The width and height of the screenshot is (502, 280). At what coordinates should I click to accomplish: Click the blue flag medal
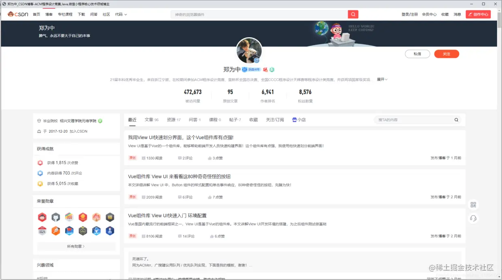69,231
